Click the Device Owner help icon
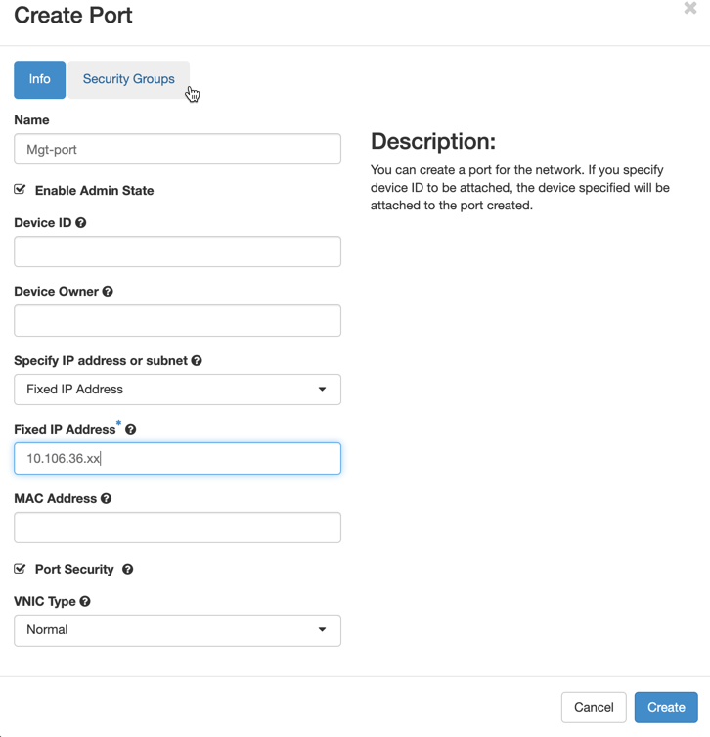710x737 pixels. pyautogui.click(x=108, y=292)
